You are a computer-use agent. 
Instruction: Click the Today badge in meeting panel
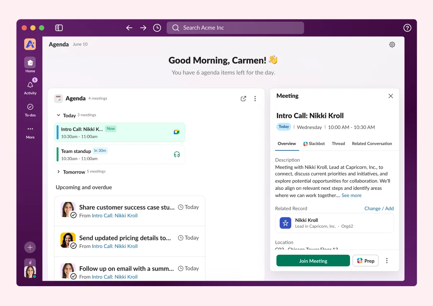284,127
